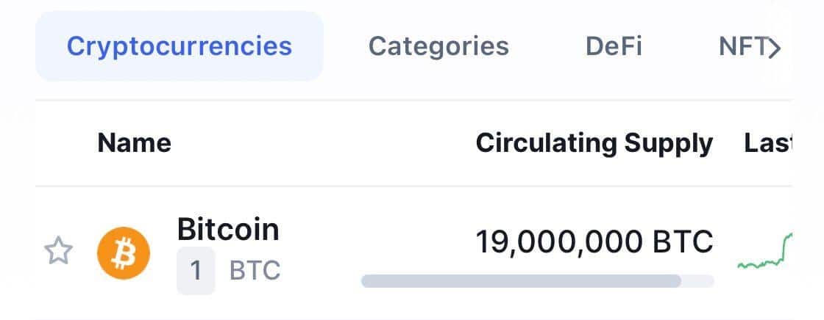Image resolution: width=824 pixels, height=320 pixels.
Task: Click the grey BTC ticker symbol
Action: [x=255, y=271]
